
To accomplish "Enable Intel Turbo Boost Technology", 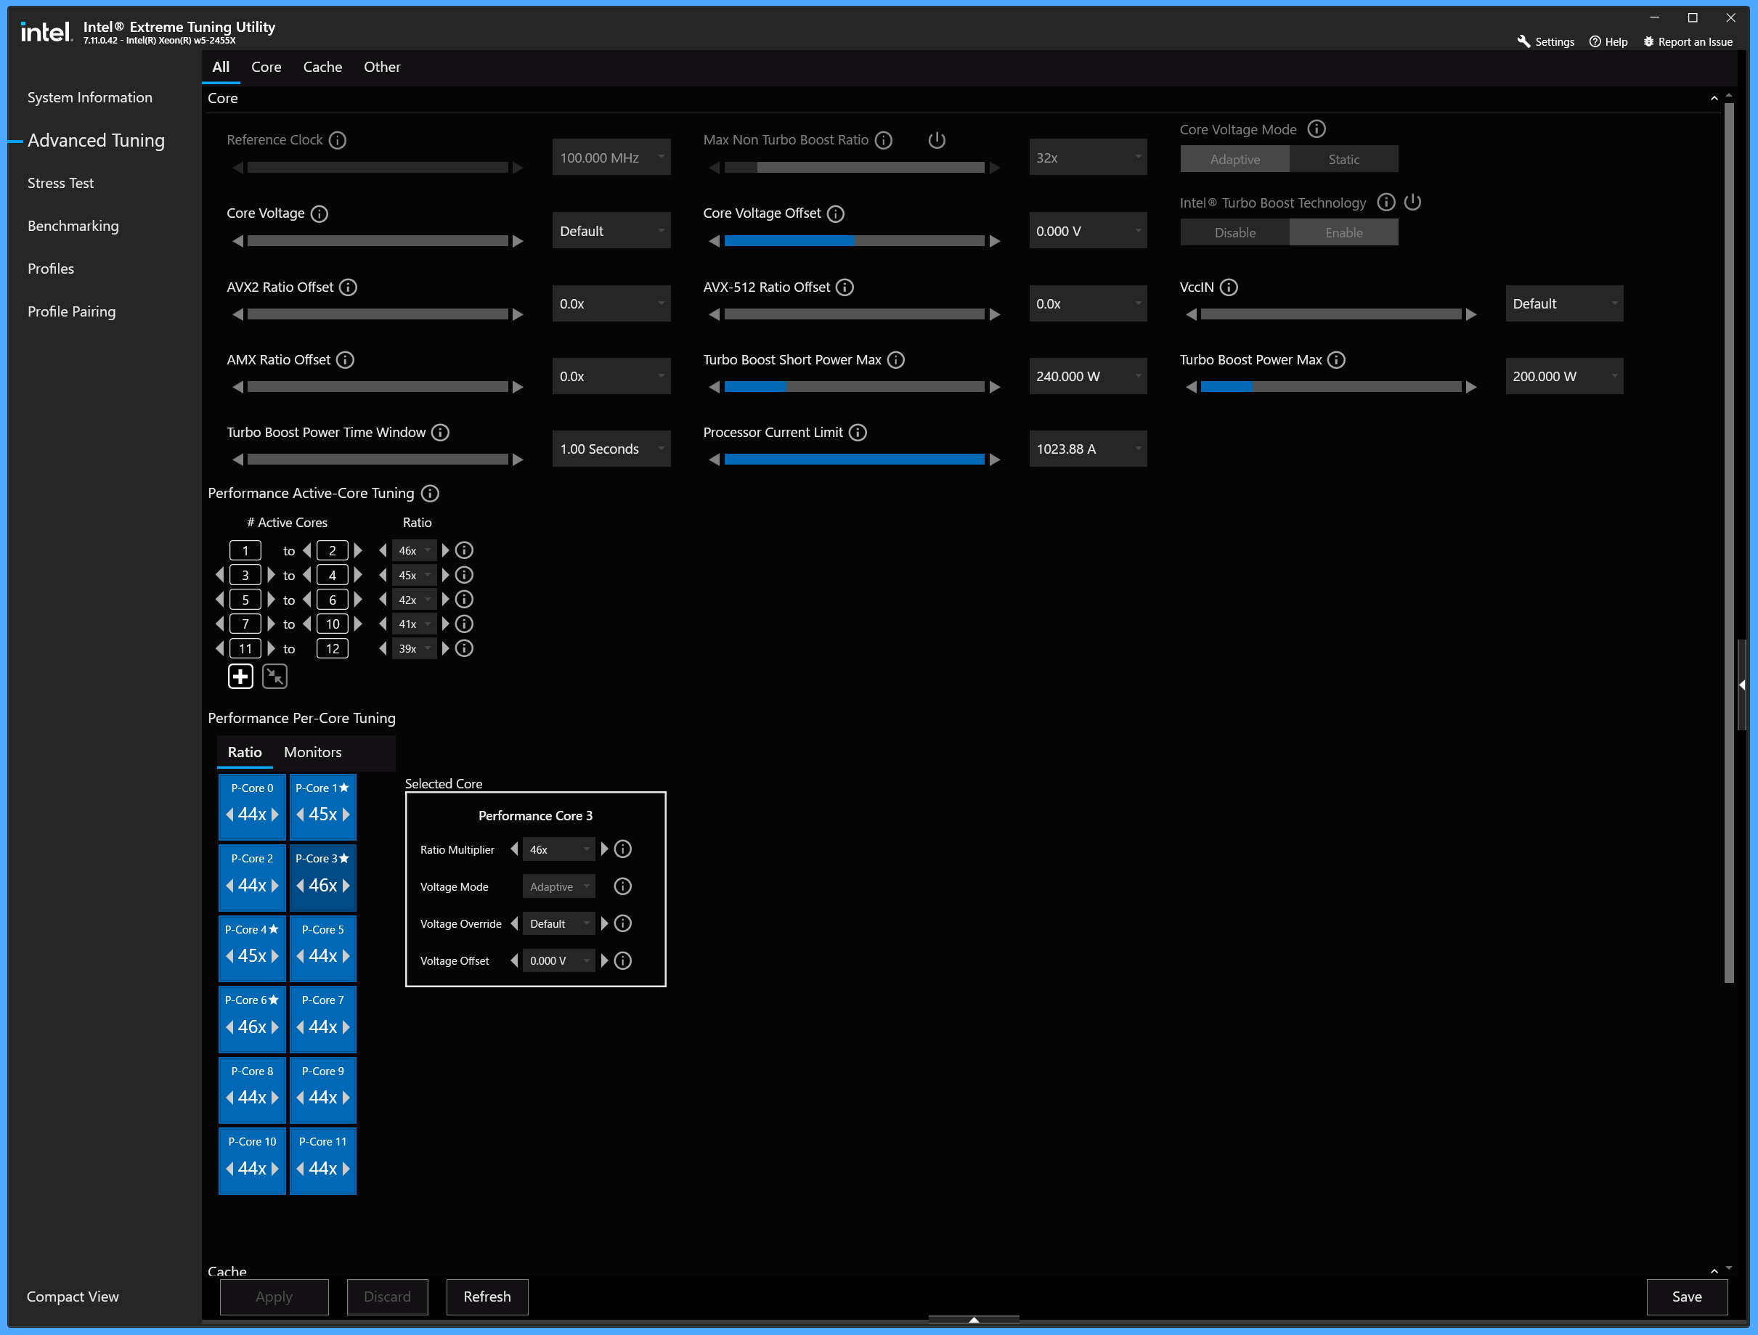I will (x=1343, y=232).
